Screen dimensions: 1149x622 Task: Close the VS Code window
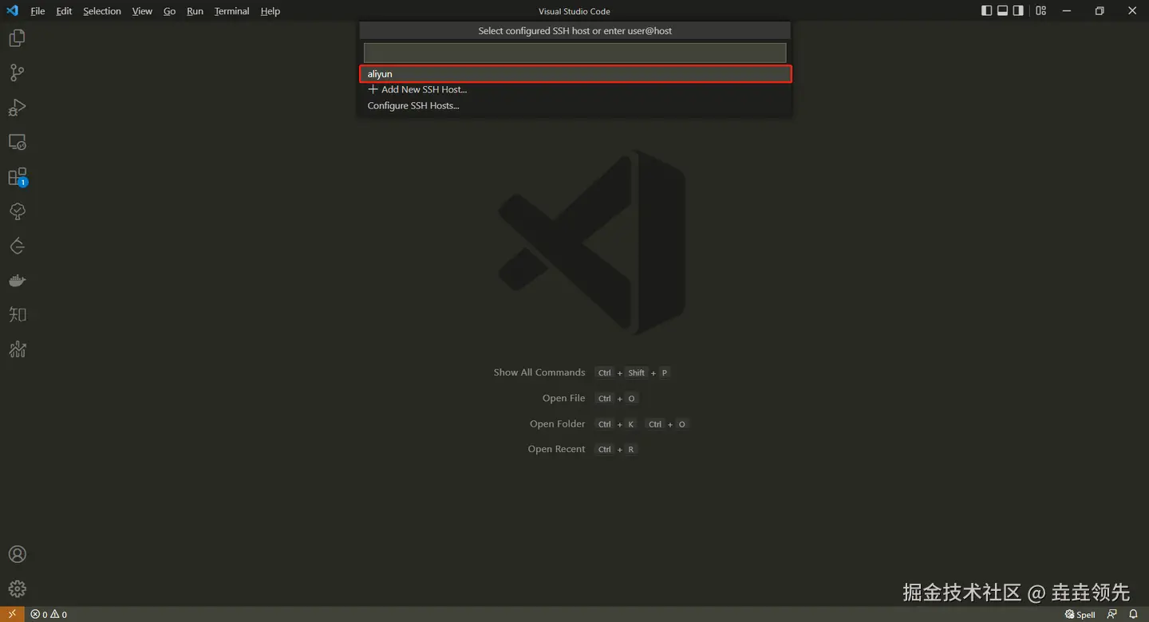1132,10
